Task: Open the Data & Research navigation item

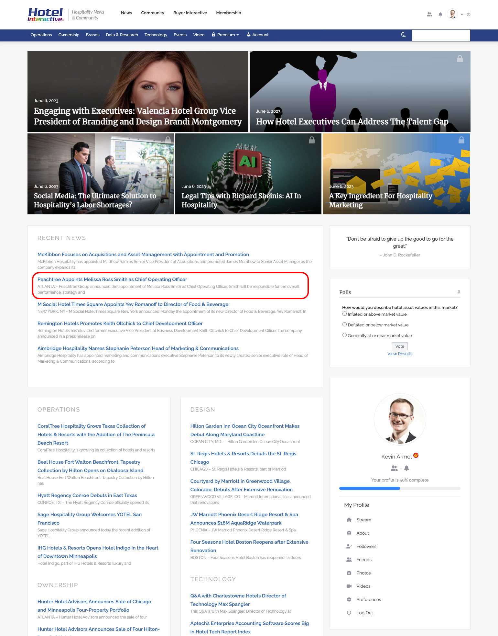Action: pos(122,35)
